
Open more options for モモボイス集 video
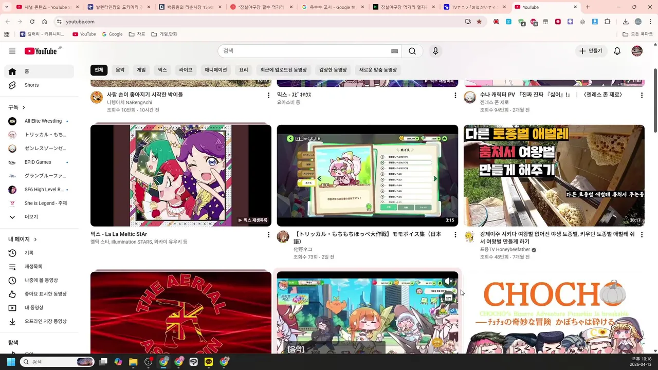(455, 235)
